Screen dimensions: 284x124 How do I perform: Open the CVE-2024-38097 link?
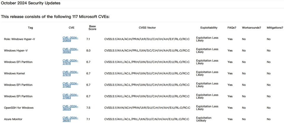pyautogui.click(x=70, y=119)
